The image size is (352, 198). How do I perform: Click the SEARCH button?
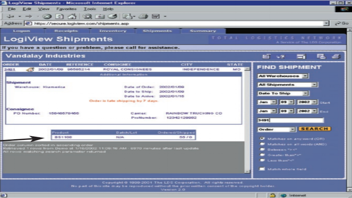point(314,129)
